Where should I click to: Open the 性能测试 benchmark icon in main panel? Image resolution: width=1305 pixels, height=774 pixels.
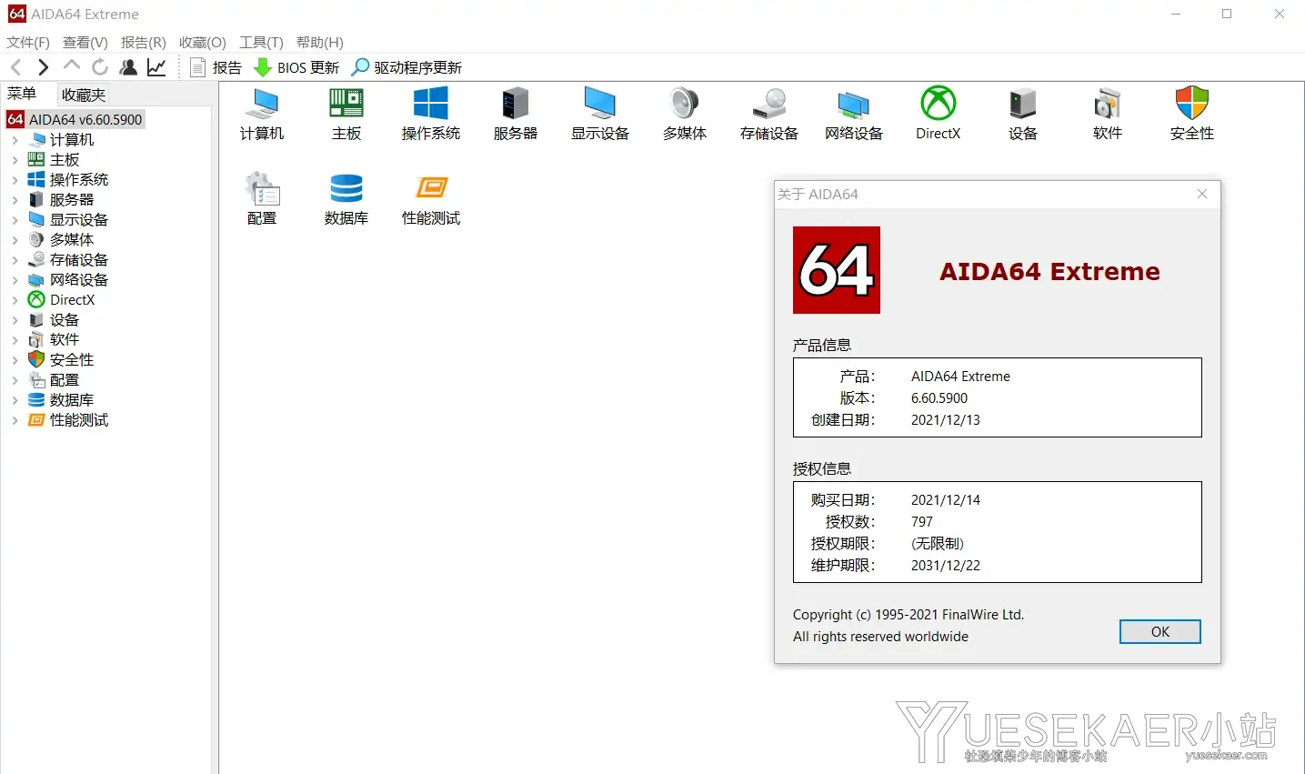click(431, 198)
